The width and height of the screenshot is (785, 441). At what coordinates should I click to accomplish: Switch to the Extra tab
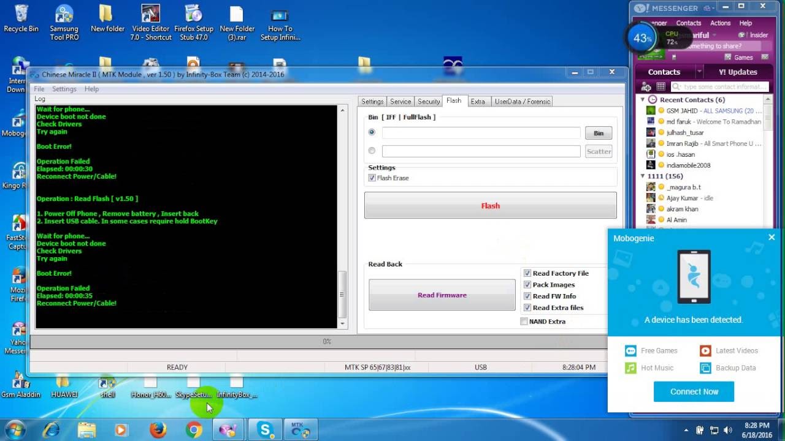tap(478, 102)
